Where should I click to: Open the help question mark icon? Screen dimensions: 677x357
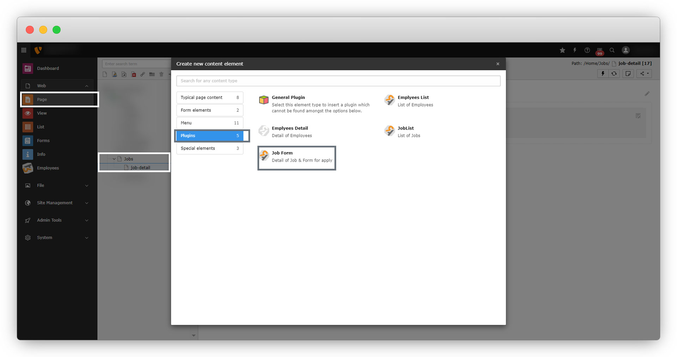pyautogui.click(x=587, y=50)
